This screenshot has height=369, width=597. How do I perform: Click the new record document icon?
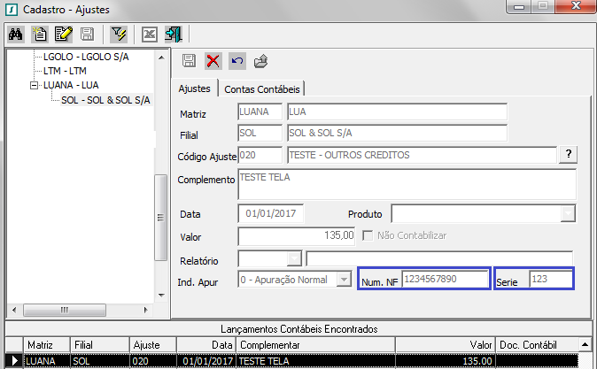(40, 35)
